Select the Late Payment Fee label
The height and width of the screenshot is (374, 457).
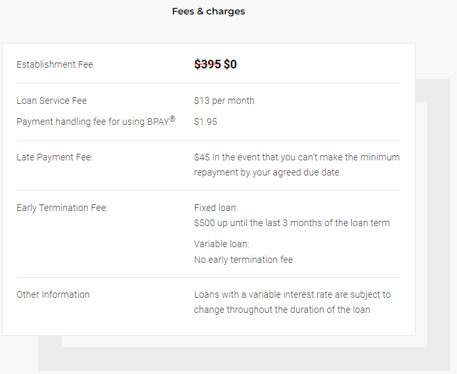pyautogui.click(x=54, y=157)
